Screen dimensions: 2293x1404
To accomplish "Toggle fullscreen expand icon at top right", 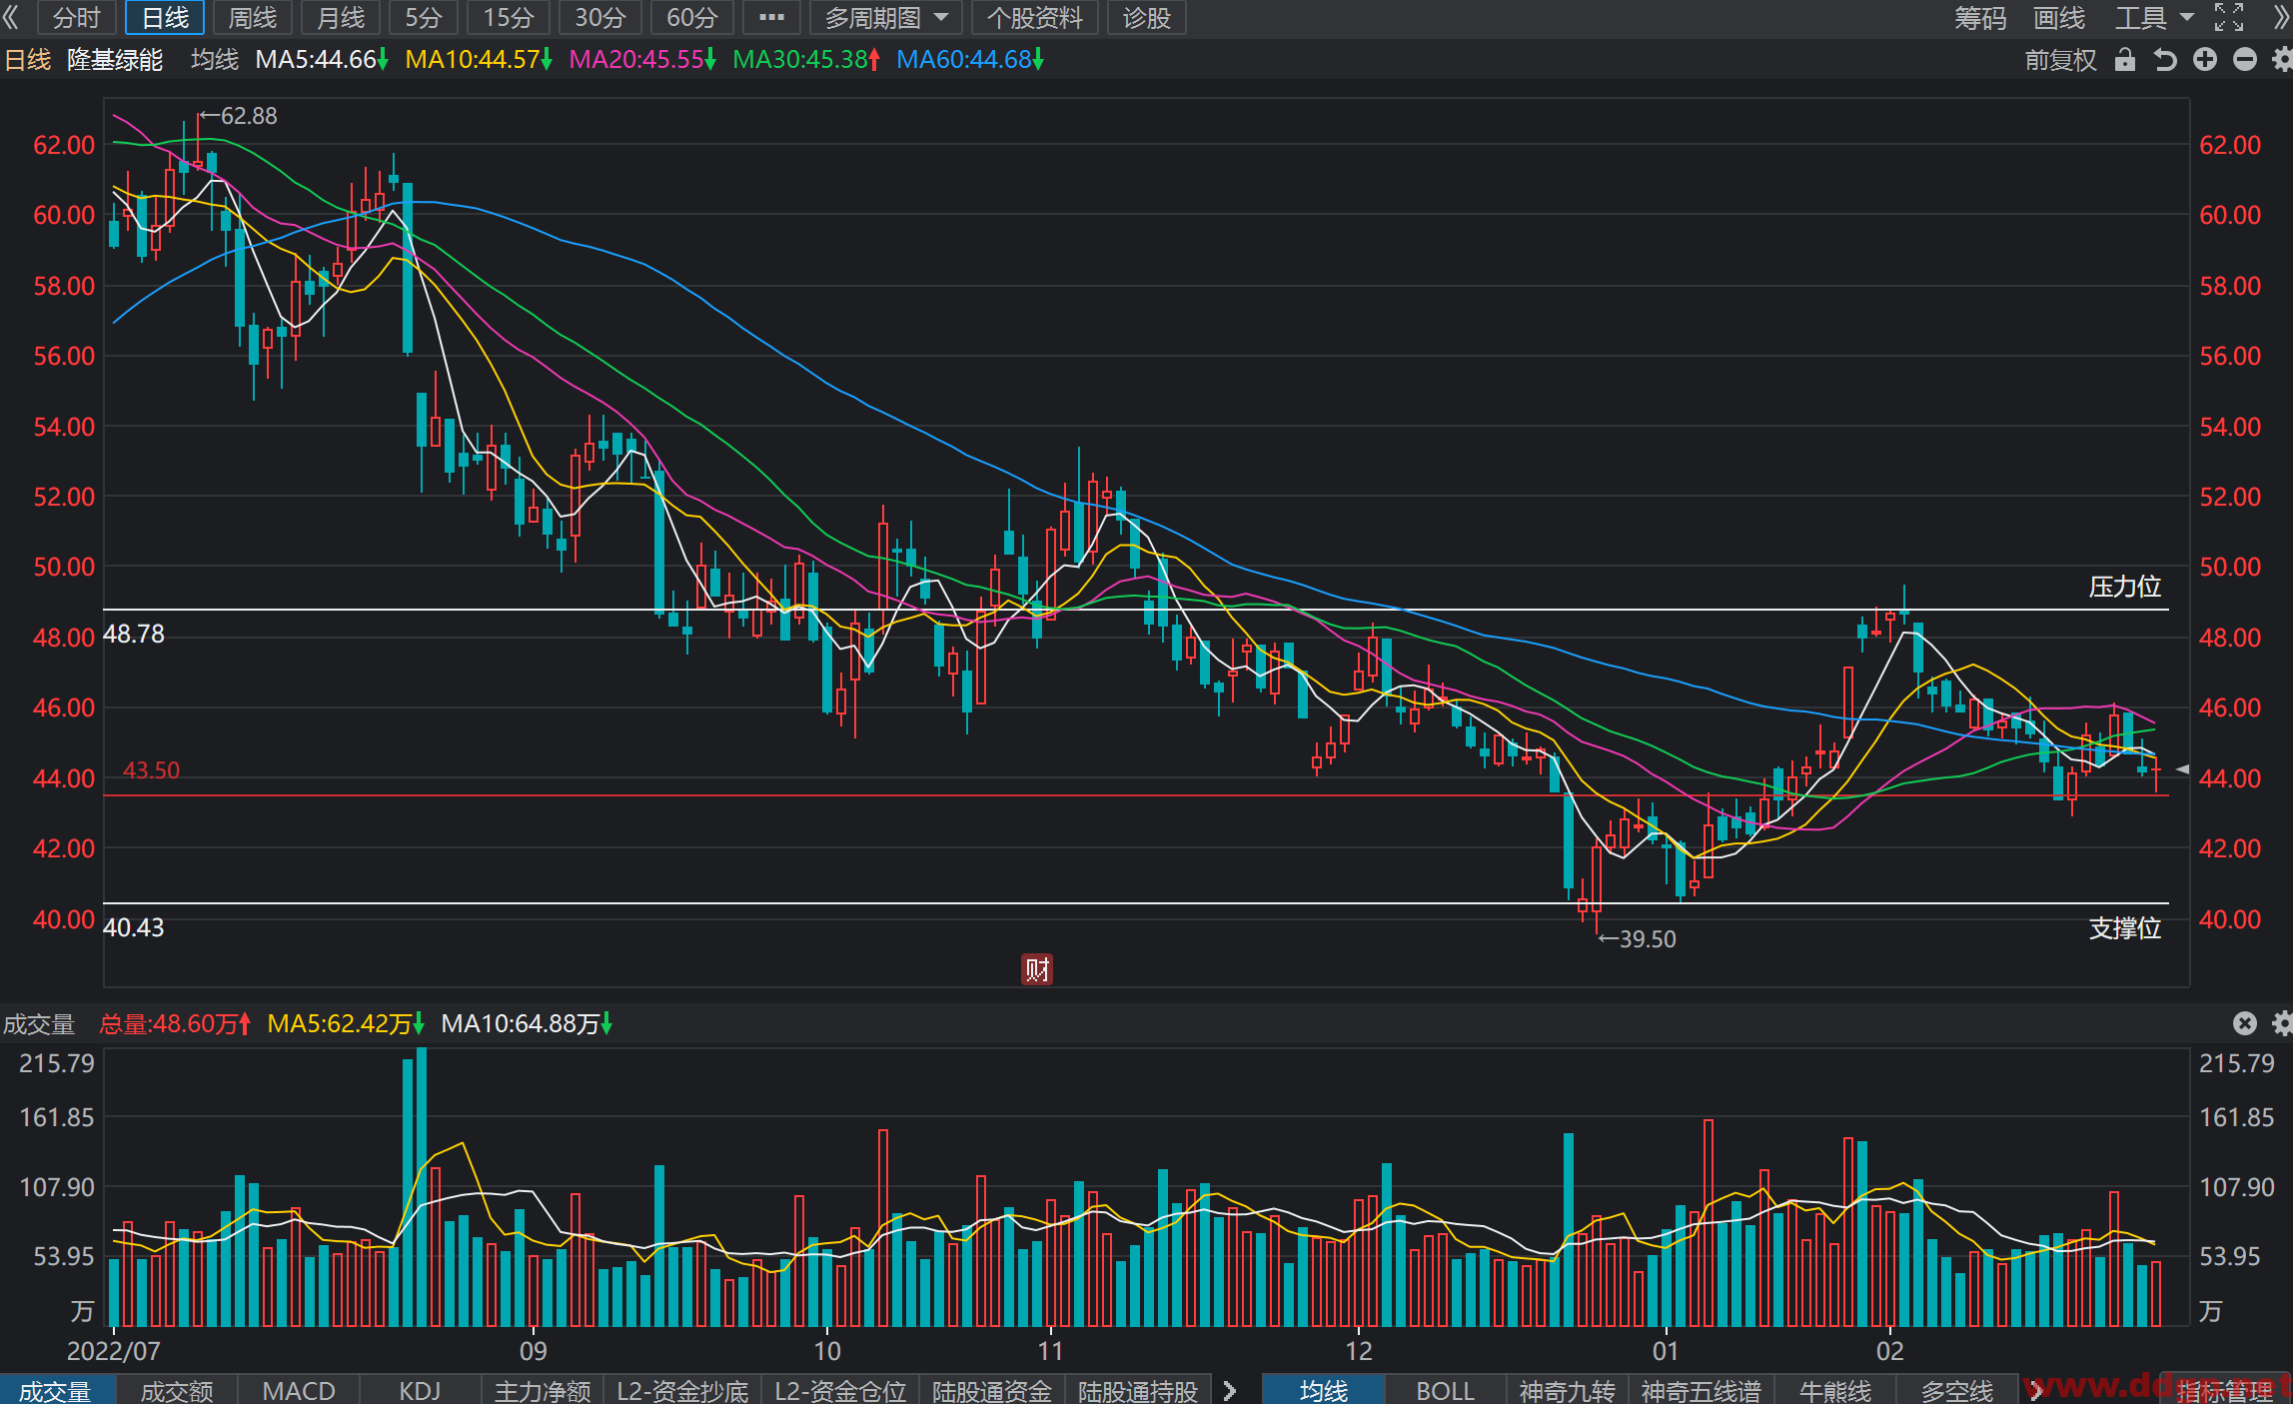I will click(2229, 17).
